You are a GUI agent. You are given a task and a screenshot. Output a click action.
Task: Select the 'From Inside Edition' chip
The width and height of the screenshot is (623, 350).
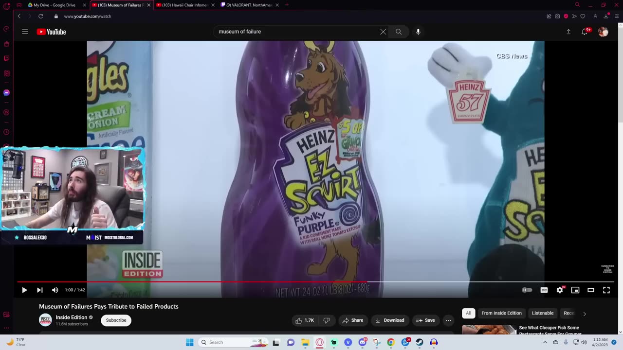click(501, 313)
